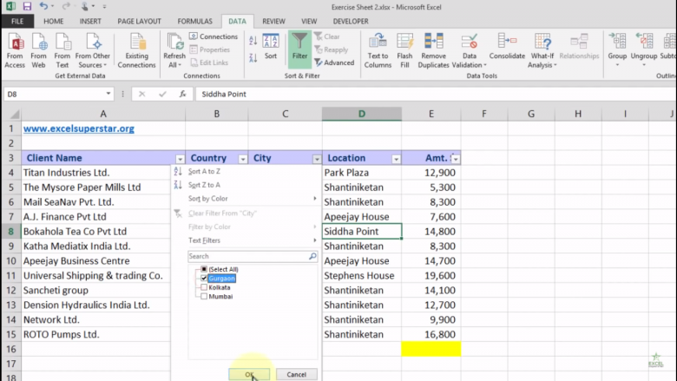
Task: Click Reapply filter
Action: [x=332, y=49]
